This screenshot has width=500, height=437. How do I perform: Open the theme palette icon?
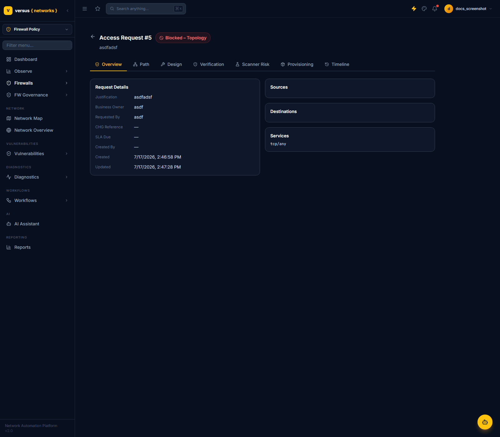click(424, 9)
